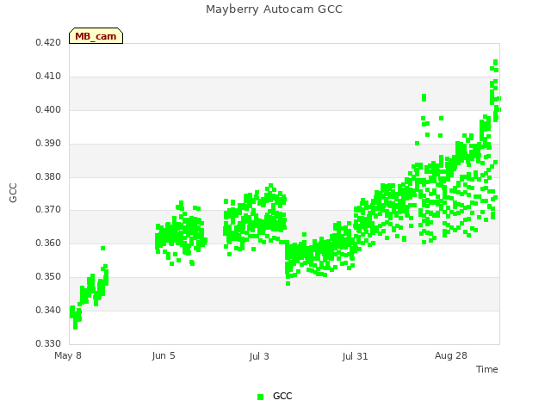Image resolution: width=551 pixels, height=413 pixels.
Task: Click the 0.340 y-axis value
Action: tap(48, 310)
